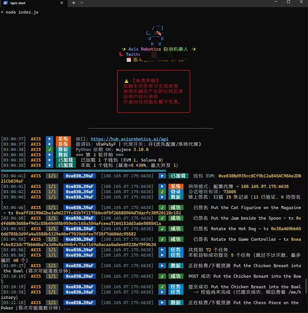The image size is (308, 313).
Task: Click the play icon on the 03:09:27 row
Action: tap(162, 266)
